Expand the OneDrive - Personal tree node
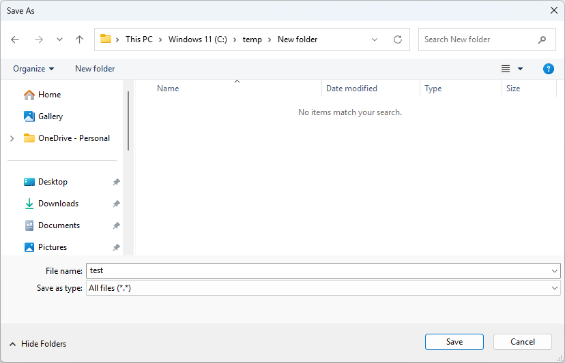This screenshot has height=363, width=565. 12,138
